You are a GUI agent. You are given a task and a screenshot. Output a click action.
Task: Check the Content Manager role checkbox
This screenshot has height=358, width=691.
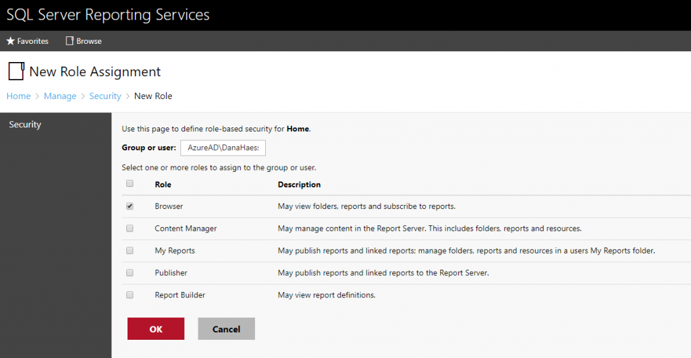click(x=130, y=228)
